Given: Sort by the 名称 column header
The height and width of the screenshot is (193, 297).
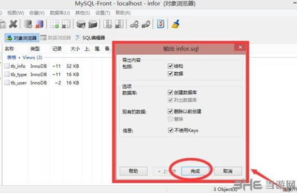Looking at the screenshot, I should (x=9, y=49).
